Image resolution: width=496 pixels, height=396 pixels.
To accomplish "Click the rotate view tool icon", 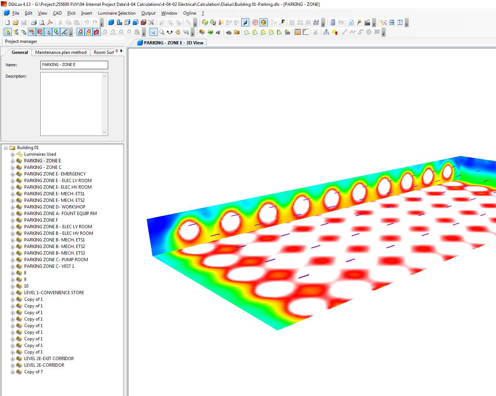I will (170, 32).
